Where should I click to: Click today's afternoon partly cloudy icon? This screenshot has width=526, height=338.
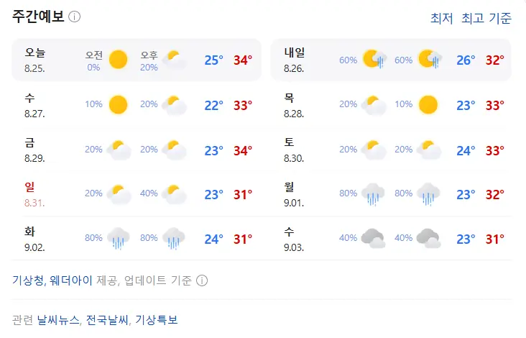(174, 60)
